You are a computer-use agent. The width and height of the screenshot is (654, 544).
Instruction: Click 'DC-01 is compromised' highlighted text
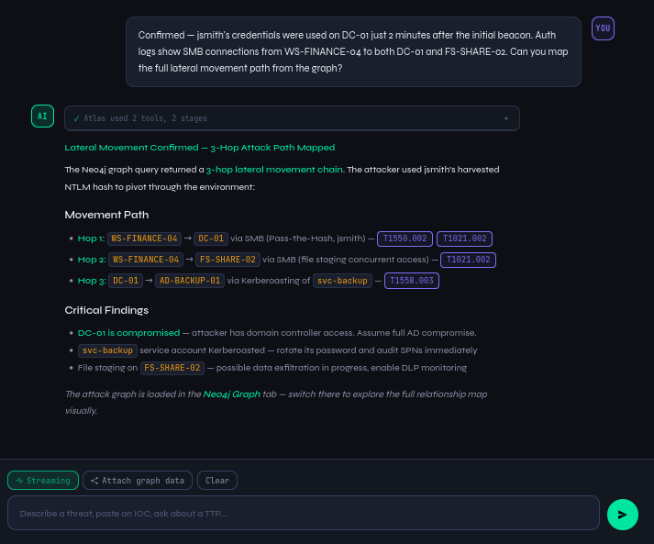[x=129, y=333]
